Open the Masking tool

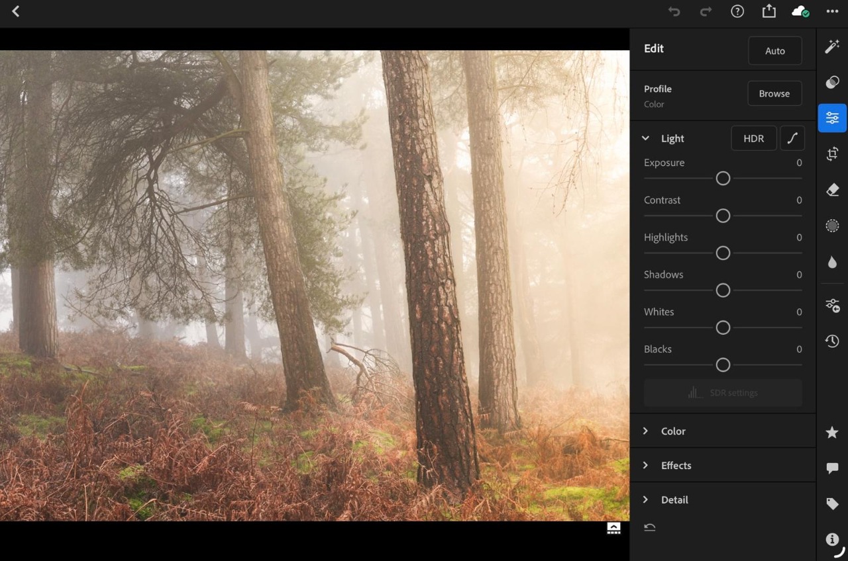(832, 226)
